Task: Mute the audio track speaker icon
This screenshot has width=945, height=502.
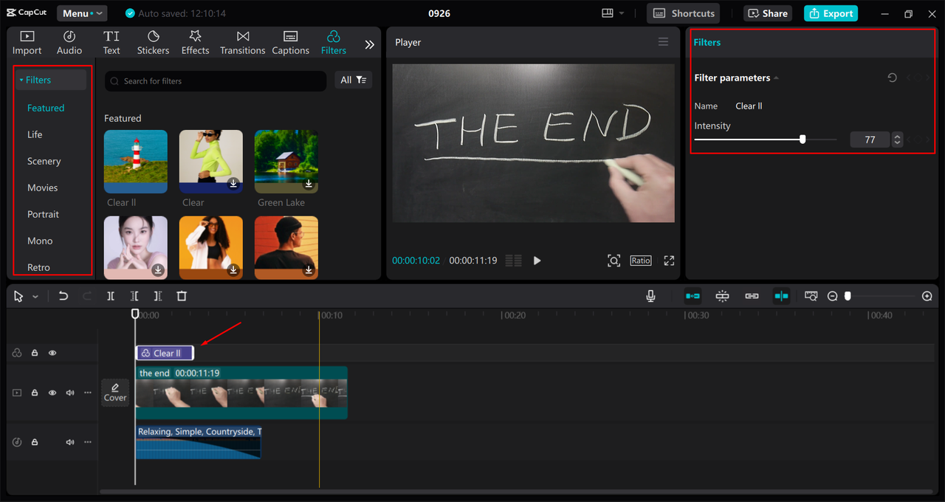Action: pyautogui.click(x=70, y=442)
